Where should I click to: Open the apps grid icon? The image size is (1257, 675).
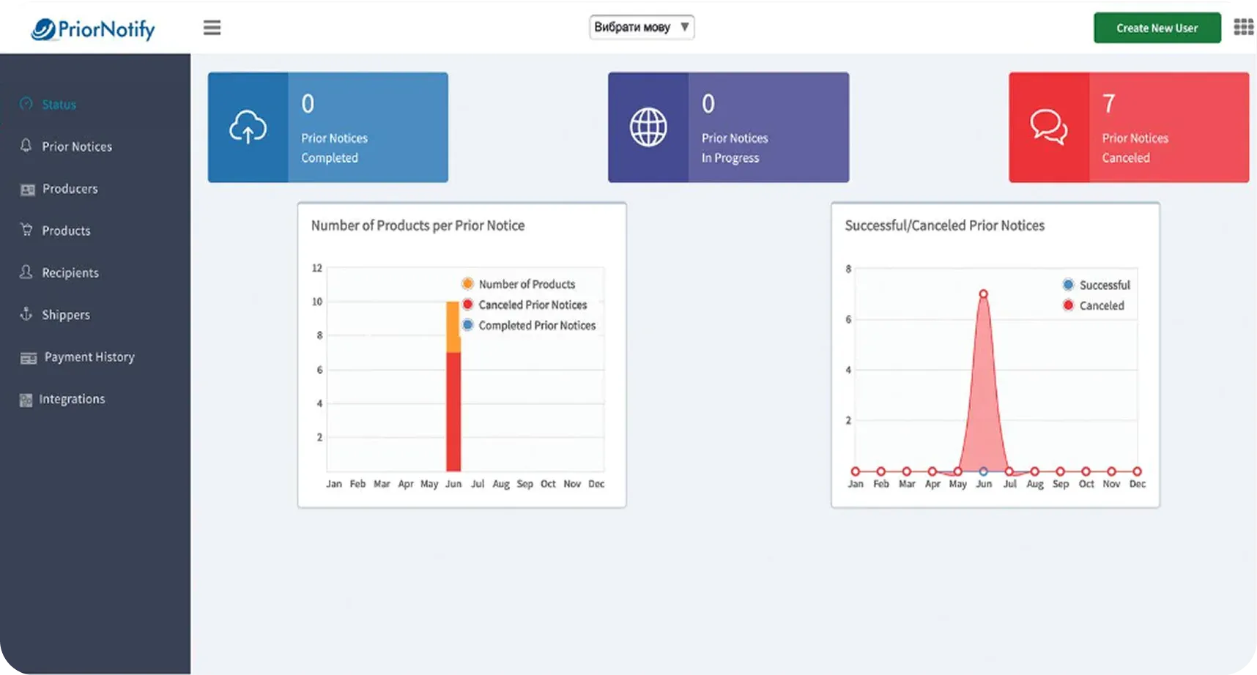1243,28
